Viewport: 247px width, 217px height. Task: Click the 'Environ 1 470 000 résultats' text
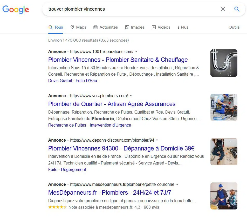coord(88,40)
